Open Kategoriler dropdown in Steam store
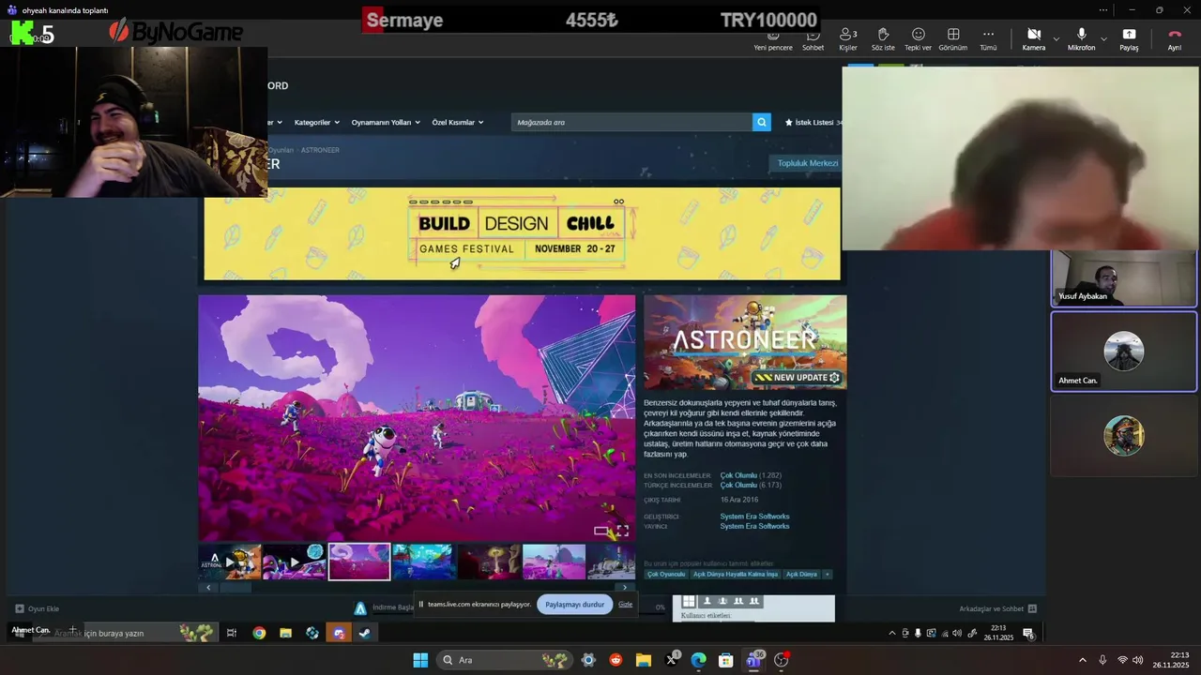Viewport: 1201px width, 675px height. point(316,122)
